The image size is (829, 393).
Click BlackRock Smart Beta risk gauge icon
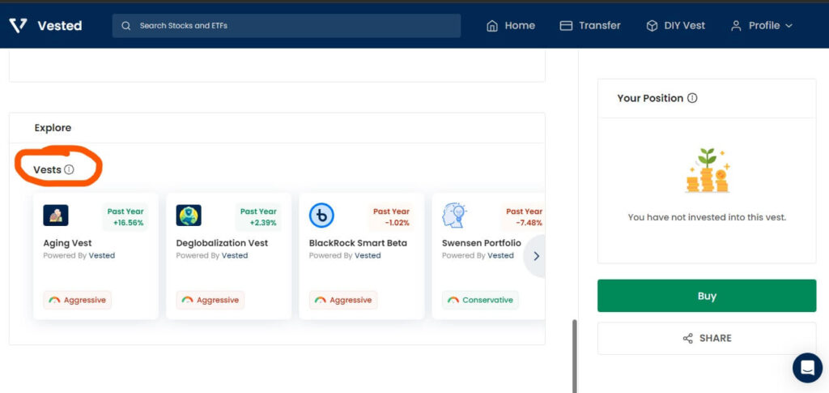321,300
